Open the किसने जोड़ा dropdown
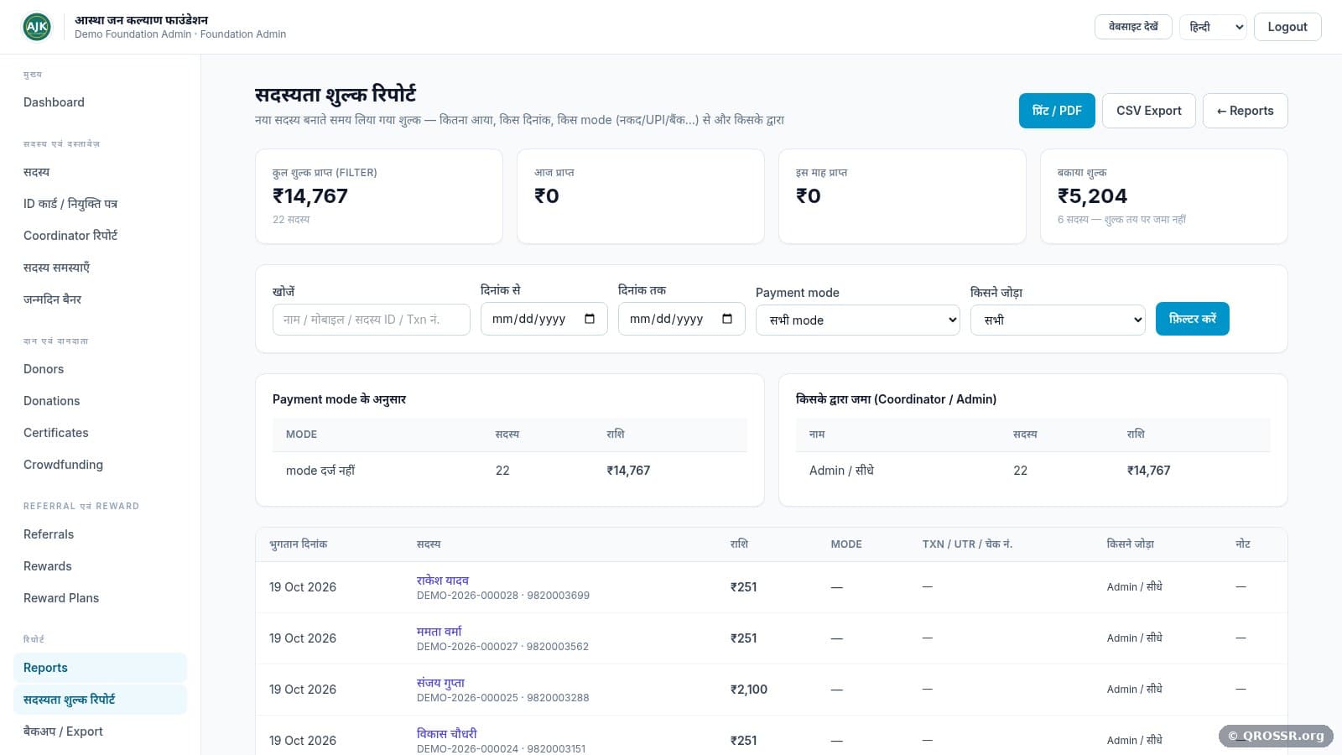 point(1058,320)
